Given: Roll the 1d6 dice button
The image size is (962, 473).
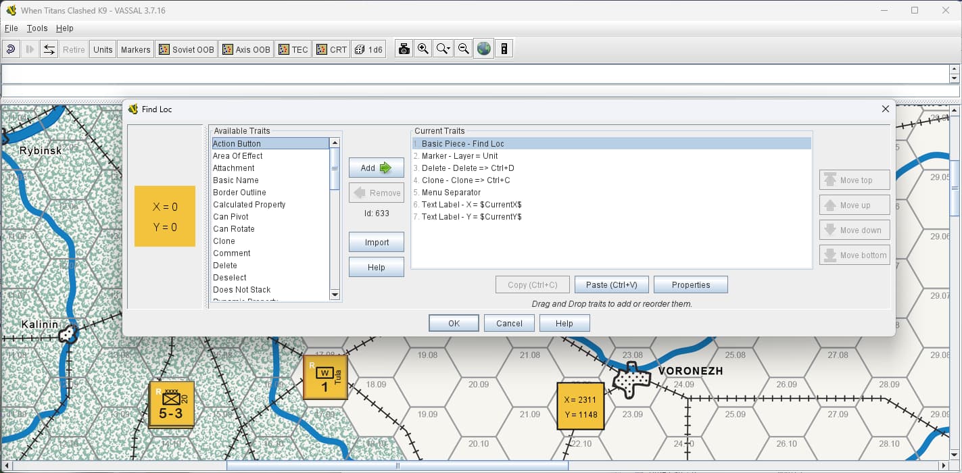Looking at the screenshot, I should (368, 49).
